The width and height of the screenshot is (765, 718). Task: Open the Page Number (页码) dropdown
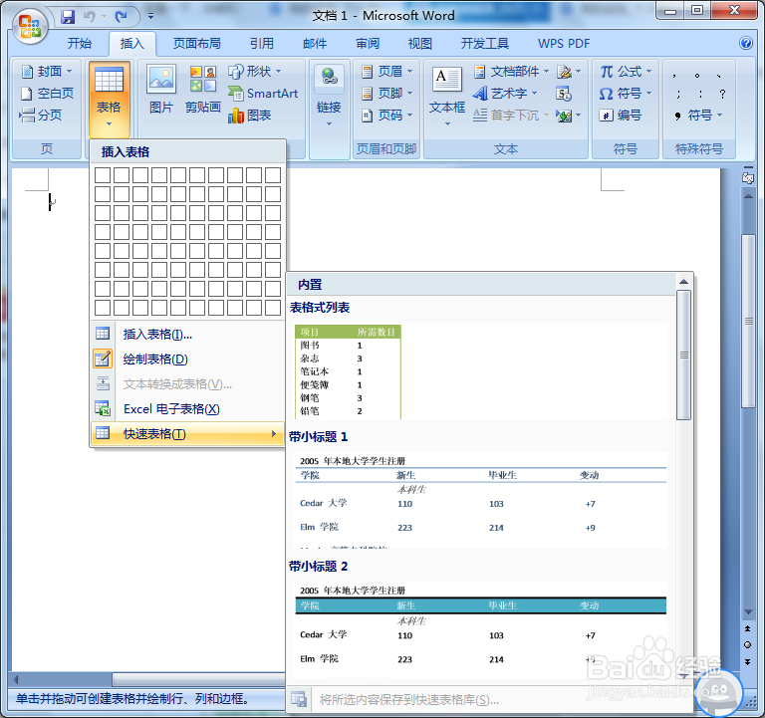tap(387, 116)
